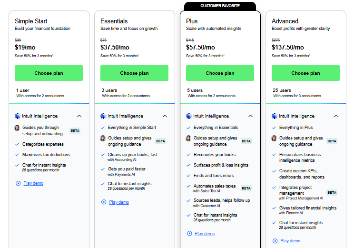Open the Play demo link under Plus
This screenshot has height=248, width=354.
205,234
